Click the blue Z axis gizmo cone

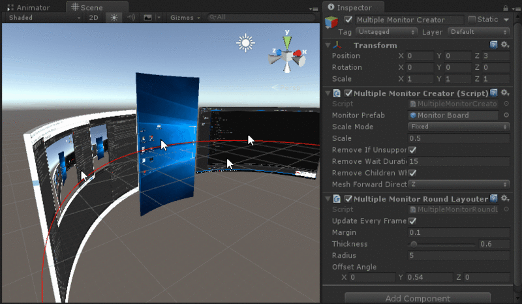click(279, 52)
